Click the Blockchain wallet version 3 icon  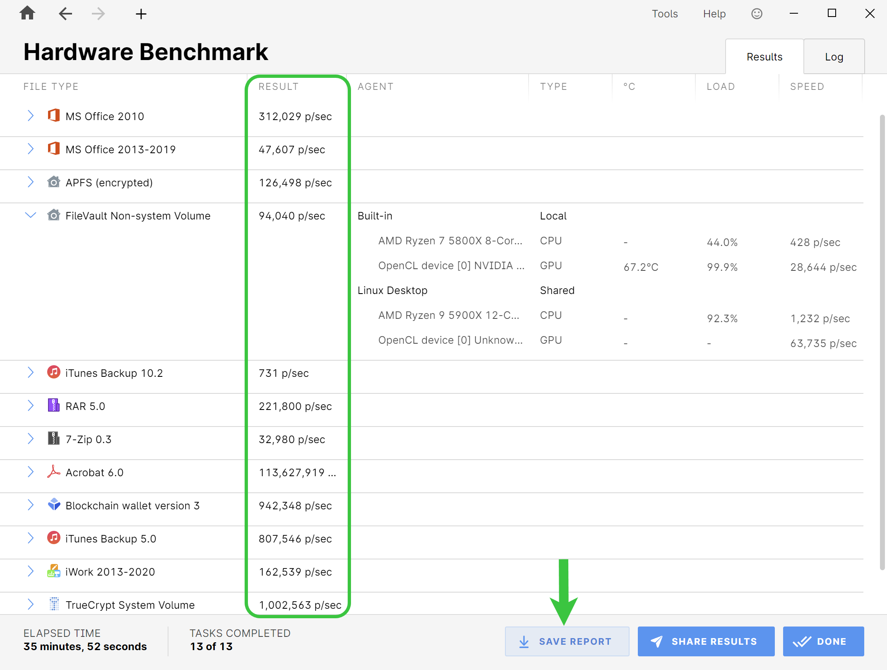tap(54, 505)
